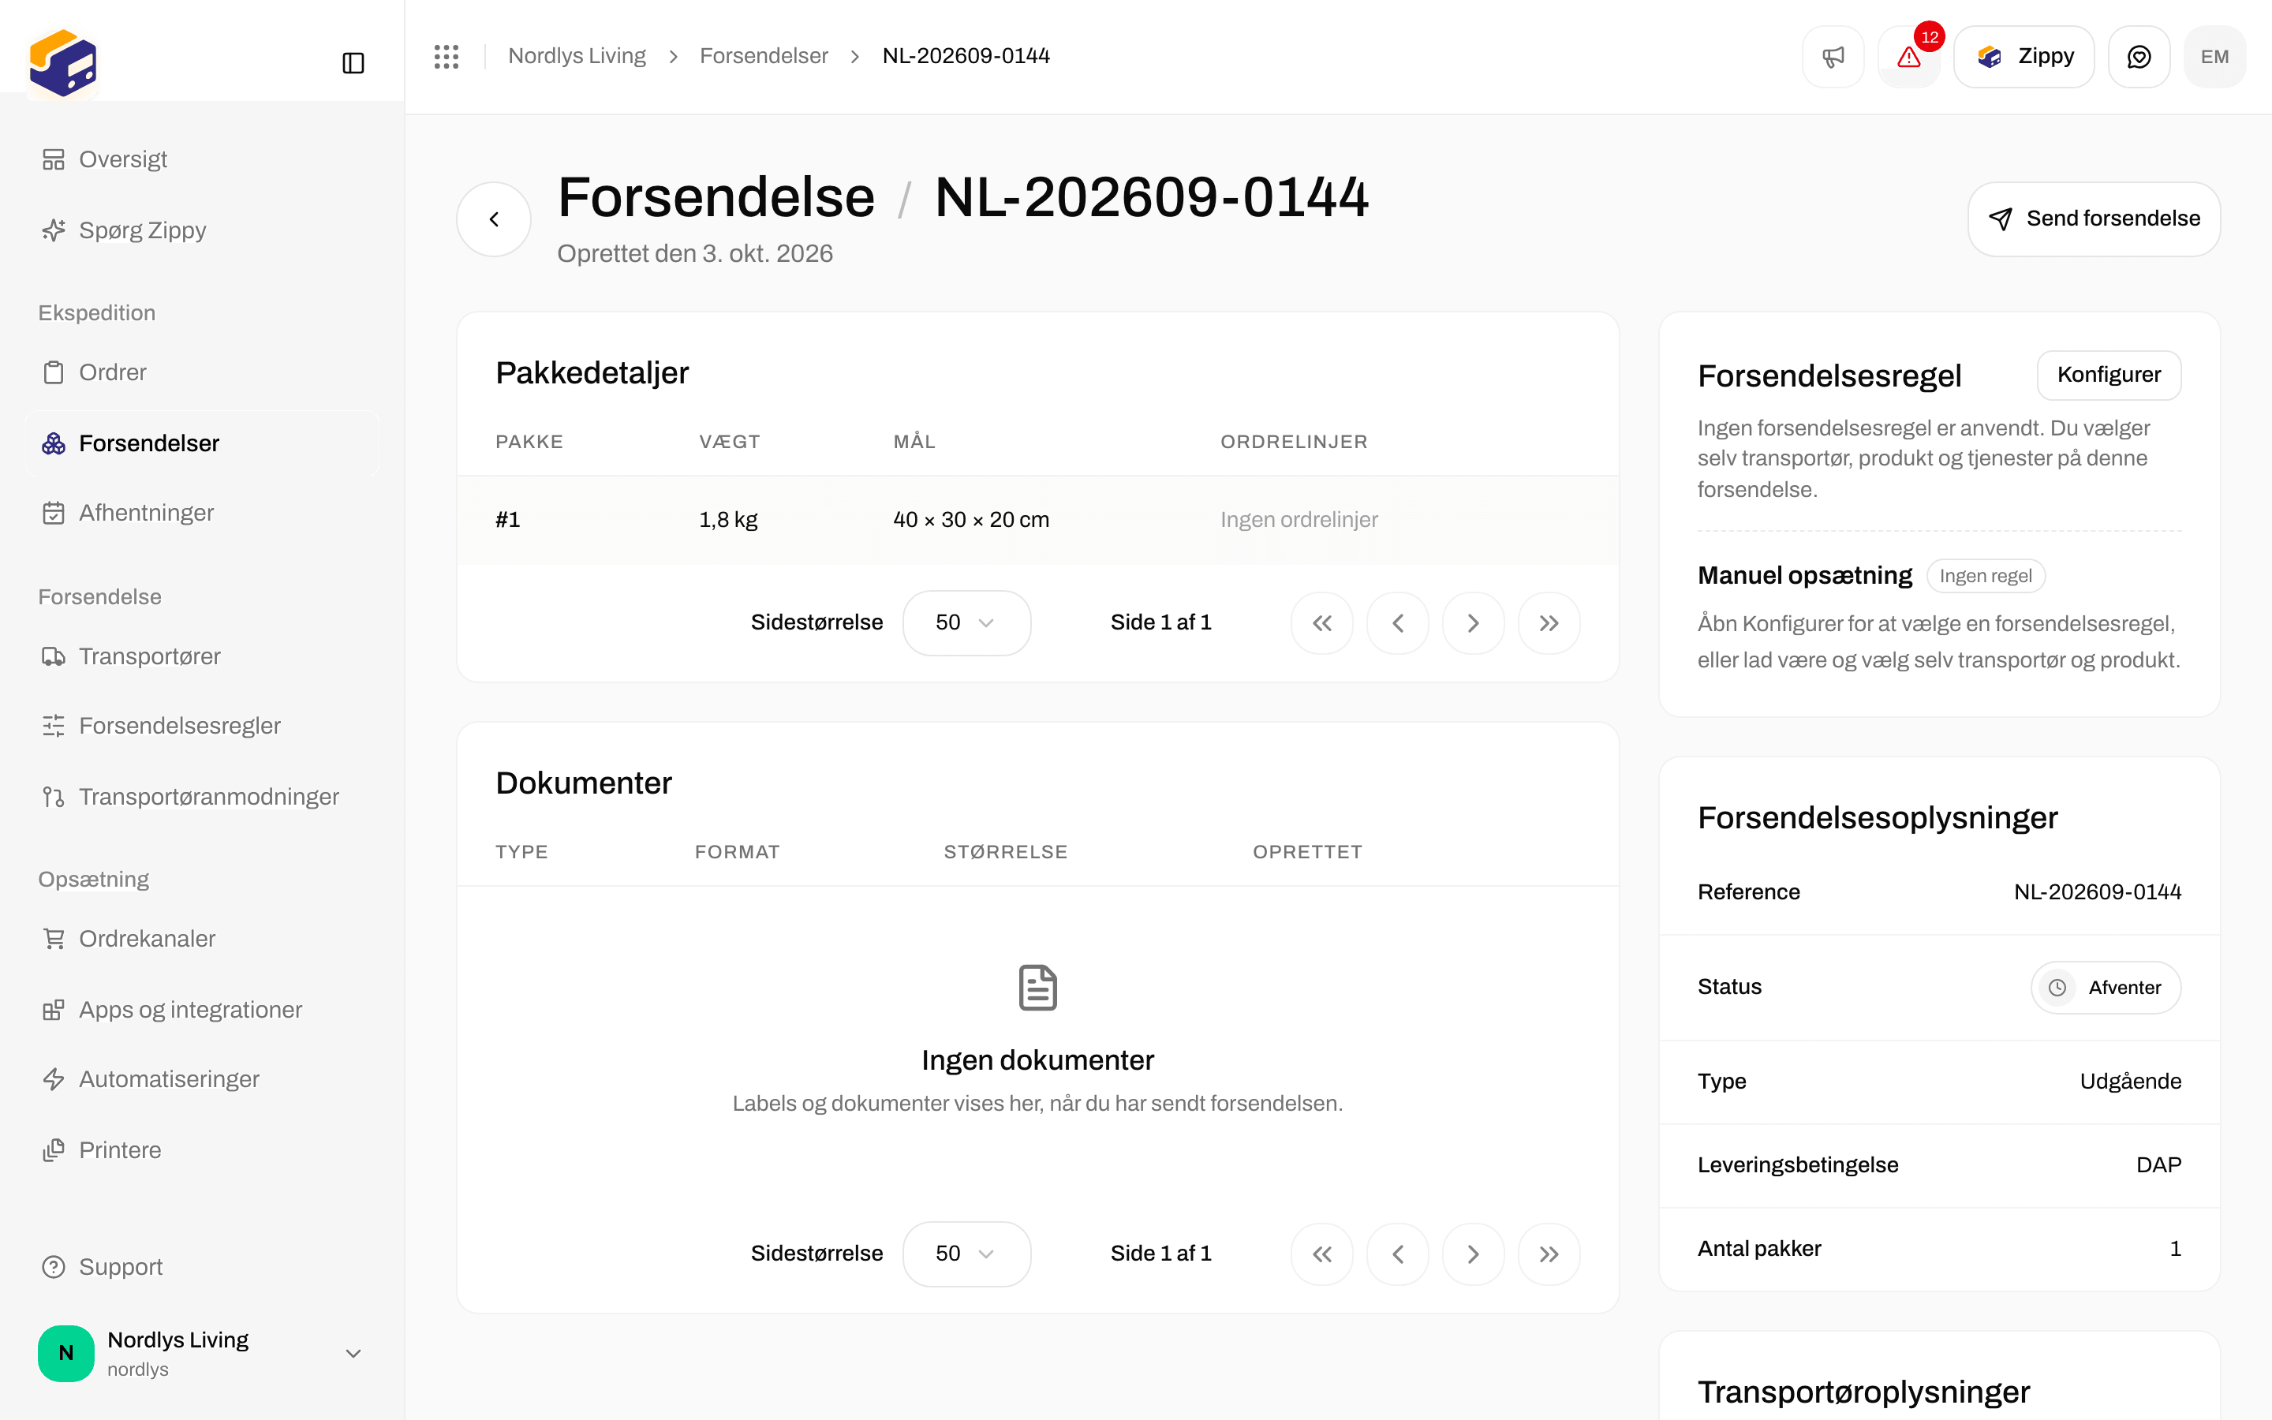
Task: Click the Ordrekanaler cart icon
Action: click(x=54, y=938)
